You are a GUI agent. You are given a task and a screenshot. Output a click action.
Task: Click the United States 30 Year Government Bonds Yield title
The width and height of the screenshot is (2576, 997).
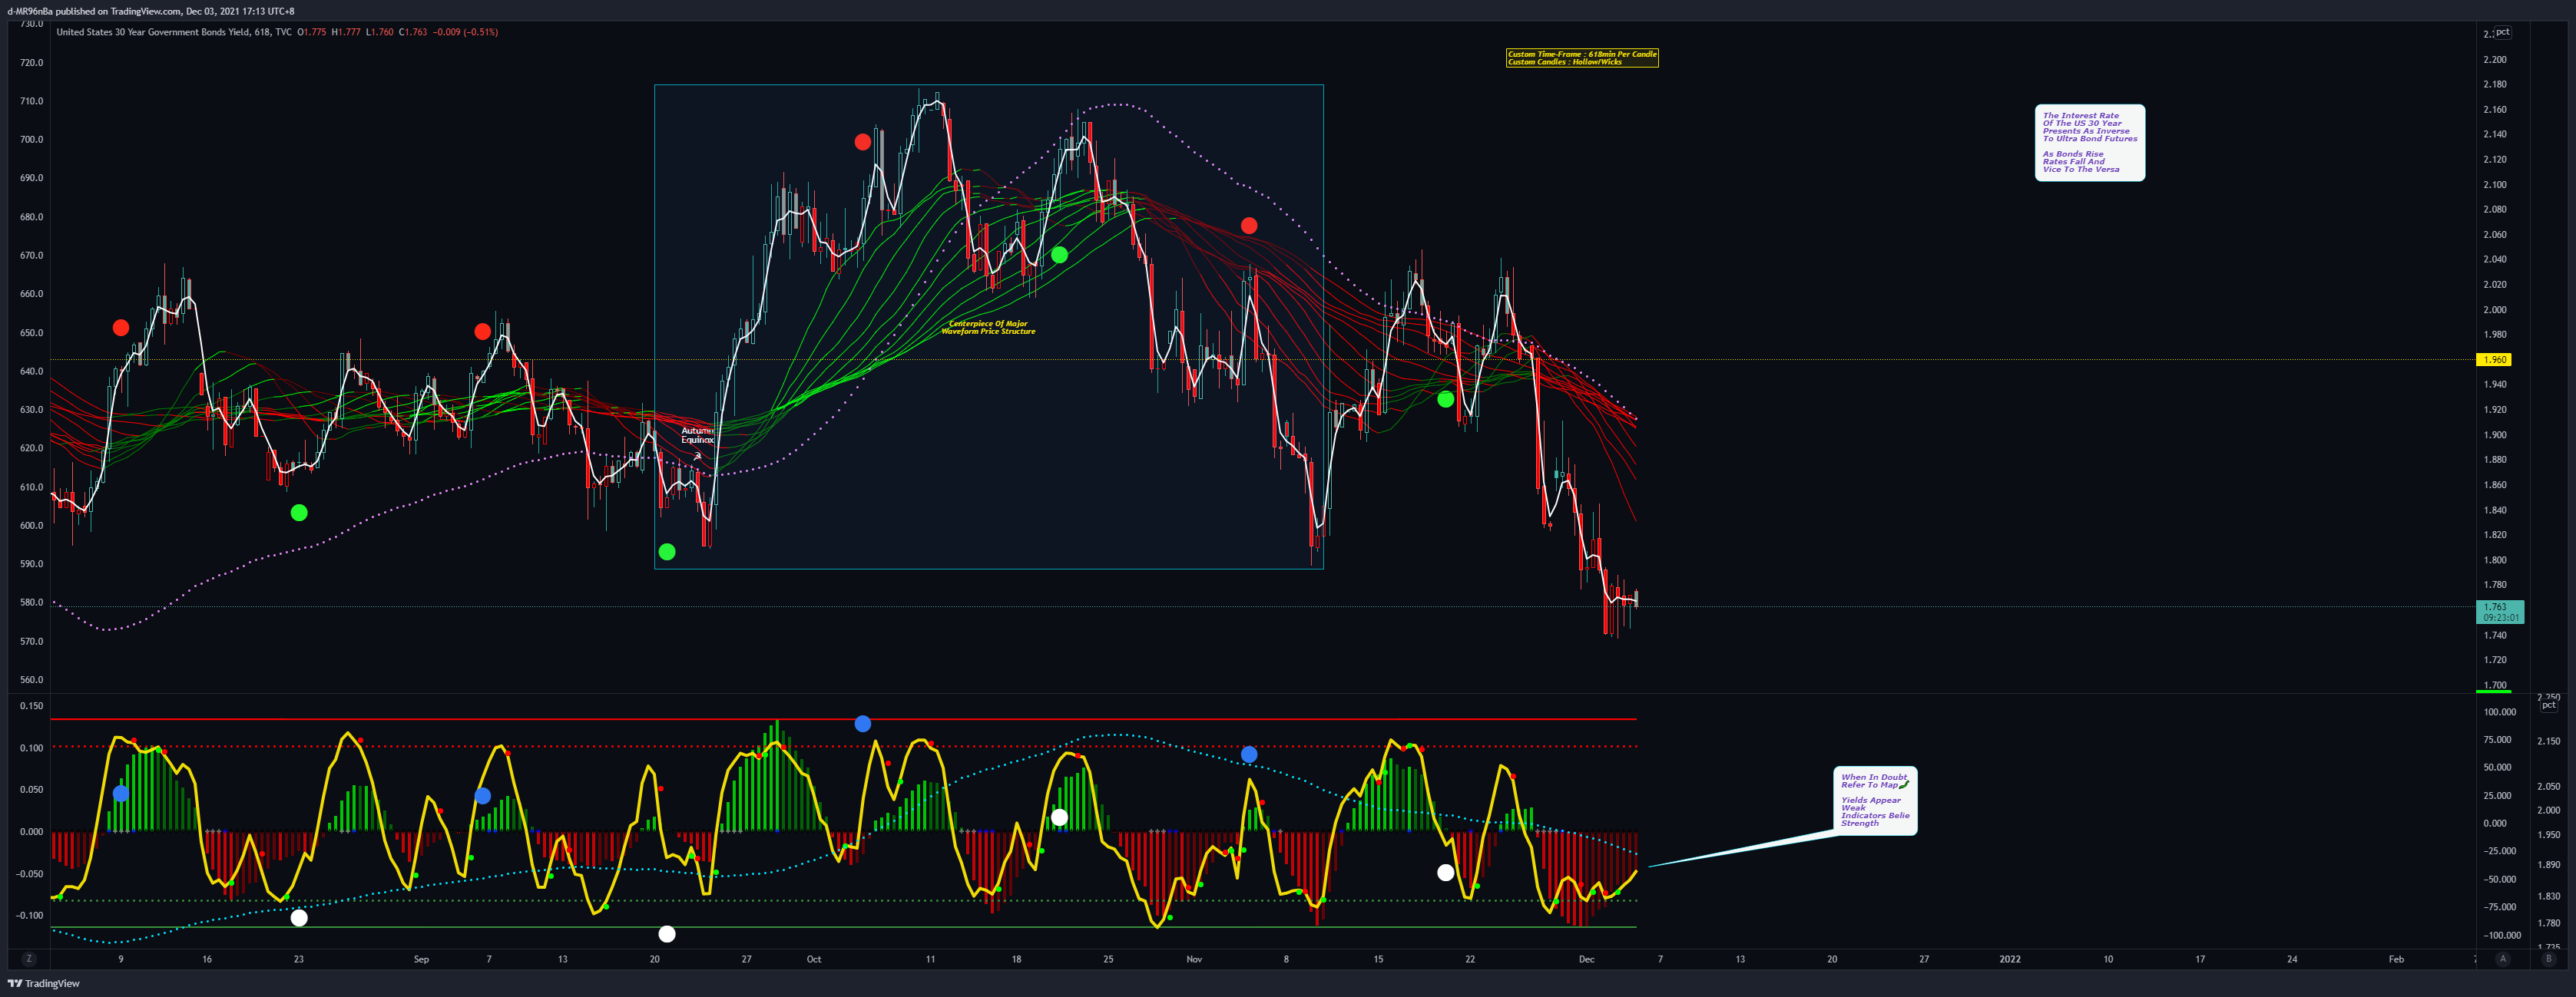click(x=154, y=32)
